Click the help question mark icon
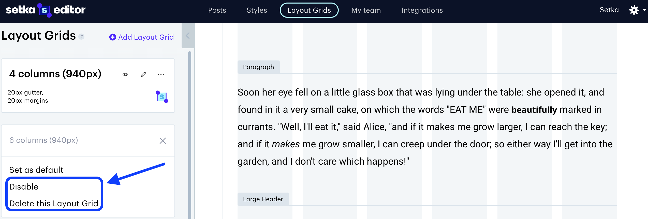The height and width of the screenshot is (219, 648). (x=81, y=37)
